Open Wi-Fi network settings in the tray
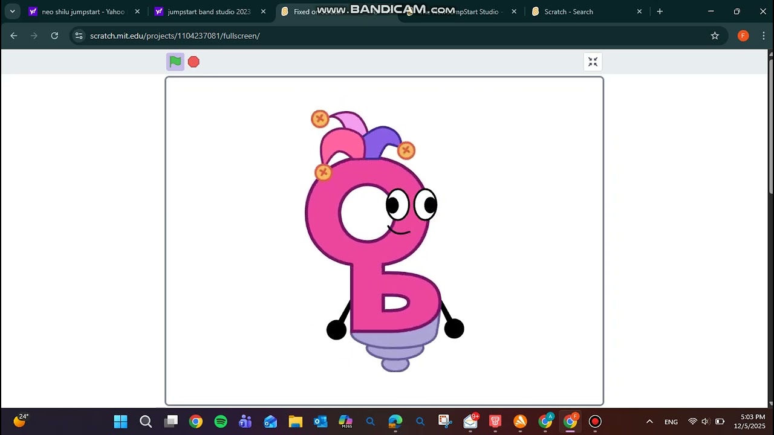This screenshot has width=774, height=435. [x=693, y=422]
